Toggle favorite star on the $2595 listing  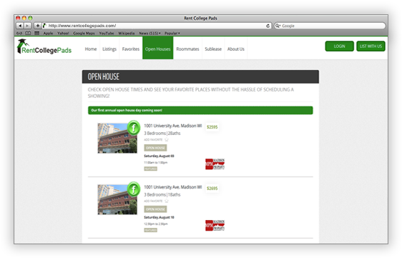point(167,139)
